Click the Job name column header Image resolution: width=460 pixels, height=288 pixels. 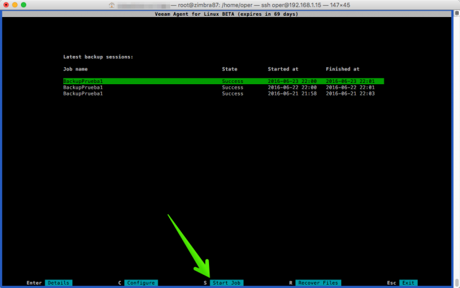[76, 69]
